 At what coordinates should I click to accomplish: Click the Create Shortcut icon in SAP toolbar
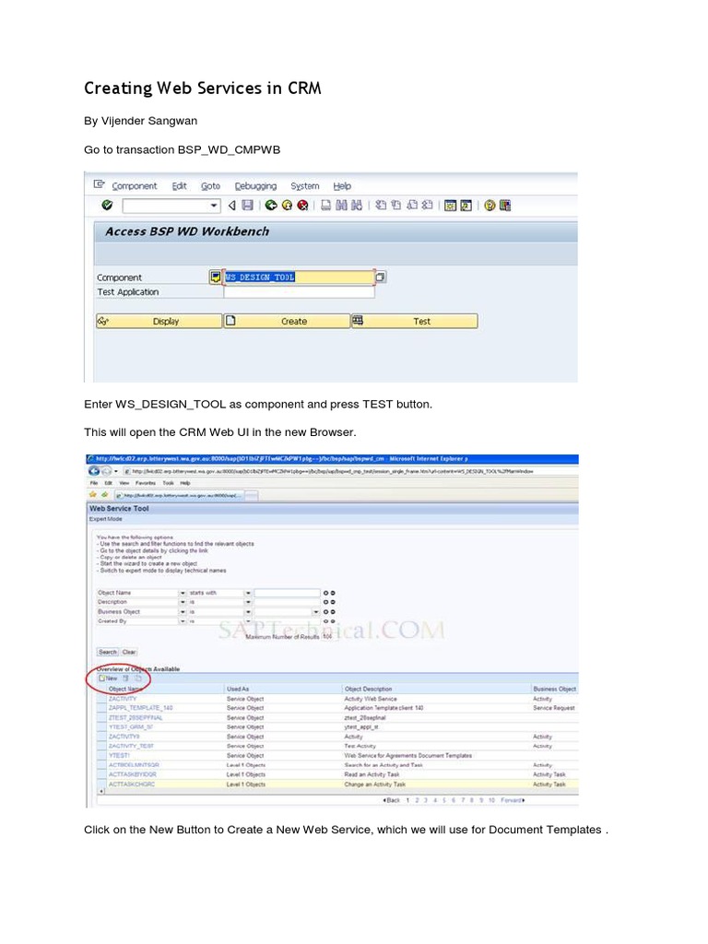466,206
